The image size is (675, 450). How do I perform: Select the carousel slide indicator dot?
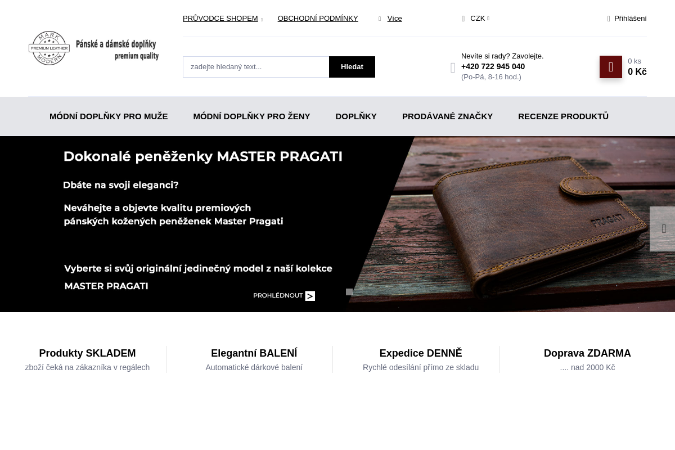349,292
